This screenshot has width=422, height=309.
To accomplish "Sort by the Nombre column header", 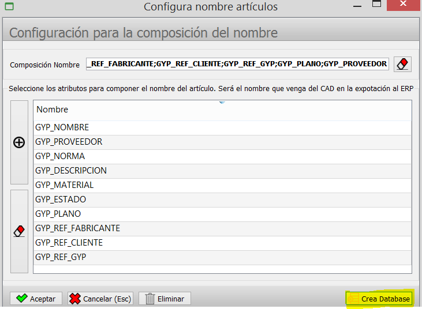I will (222, 110).
